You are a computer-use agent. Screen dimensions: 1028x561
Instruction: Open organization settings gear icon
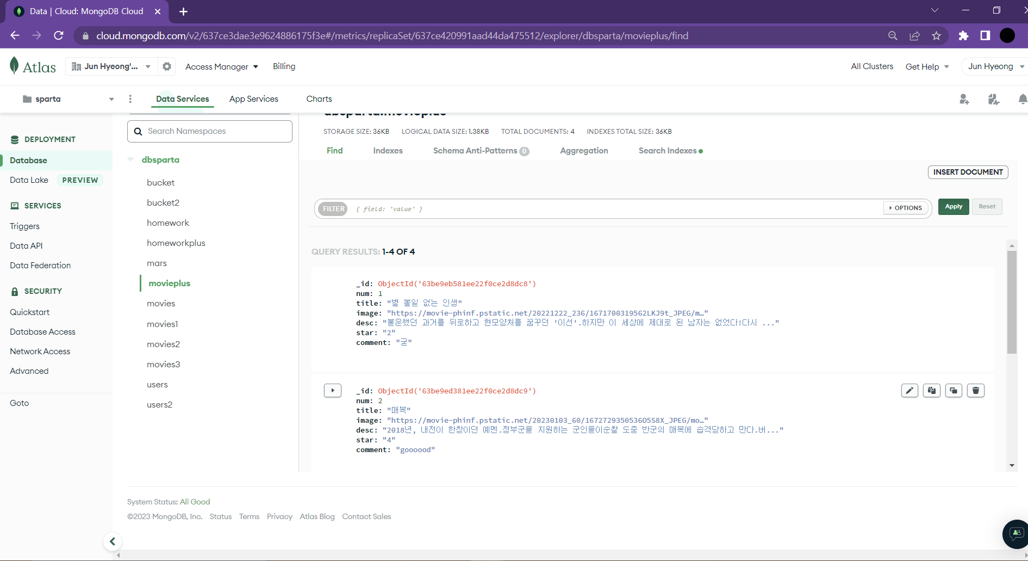coord(167,66)
